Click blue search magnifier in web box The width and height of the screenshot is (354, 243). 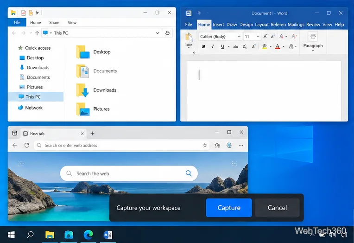point(189,173)
